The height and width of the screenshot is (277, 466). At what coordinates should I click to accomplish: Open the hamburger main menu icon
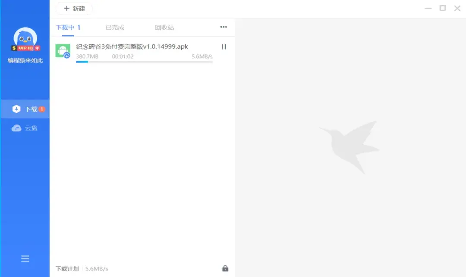[x=25, y=259]
